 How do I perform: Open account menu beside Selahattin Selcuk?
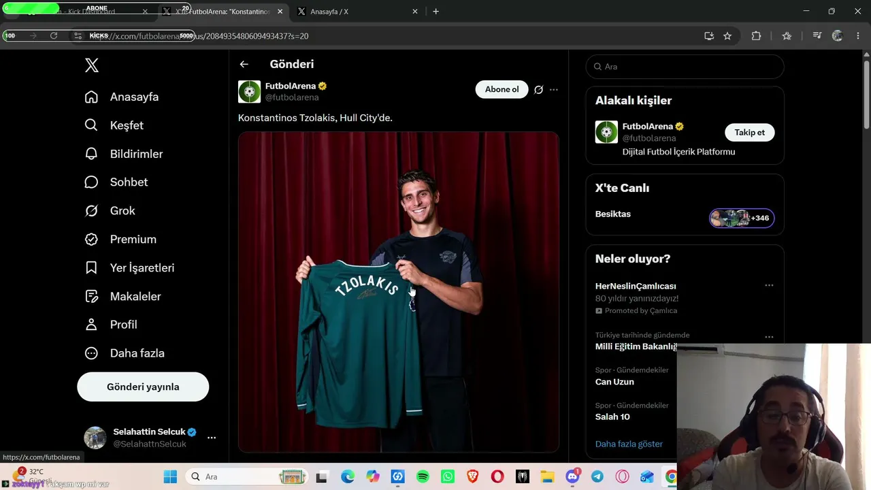tap(212, 438)
